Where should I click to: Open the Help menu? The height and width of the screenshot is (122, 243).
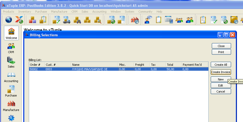tap(159, 12)
